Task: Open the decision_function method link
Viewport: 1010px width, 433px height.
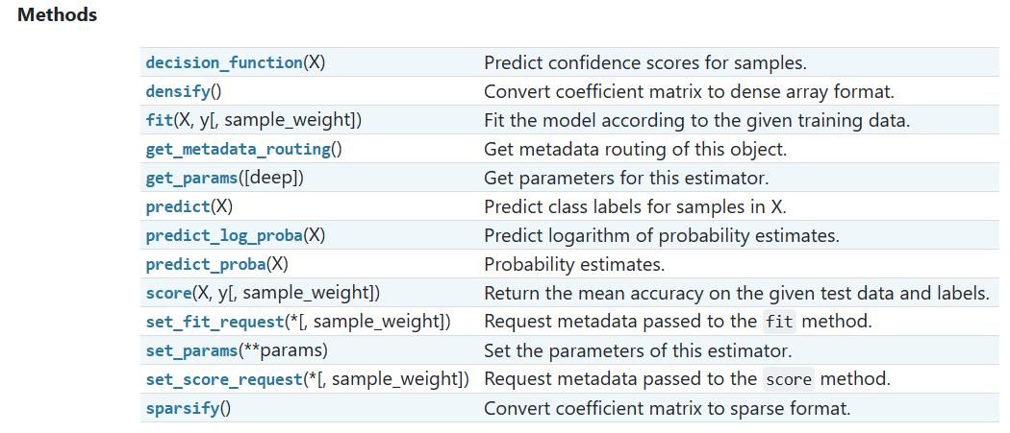Action: pyautogui.click(x=224, y=62)
